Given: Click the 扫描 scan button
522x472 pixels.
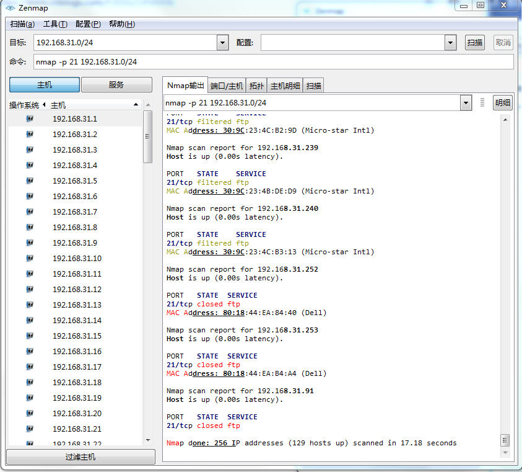Looking at the screenshot, I should pyautogui.click(x=474, y=43).
